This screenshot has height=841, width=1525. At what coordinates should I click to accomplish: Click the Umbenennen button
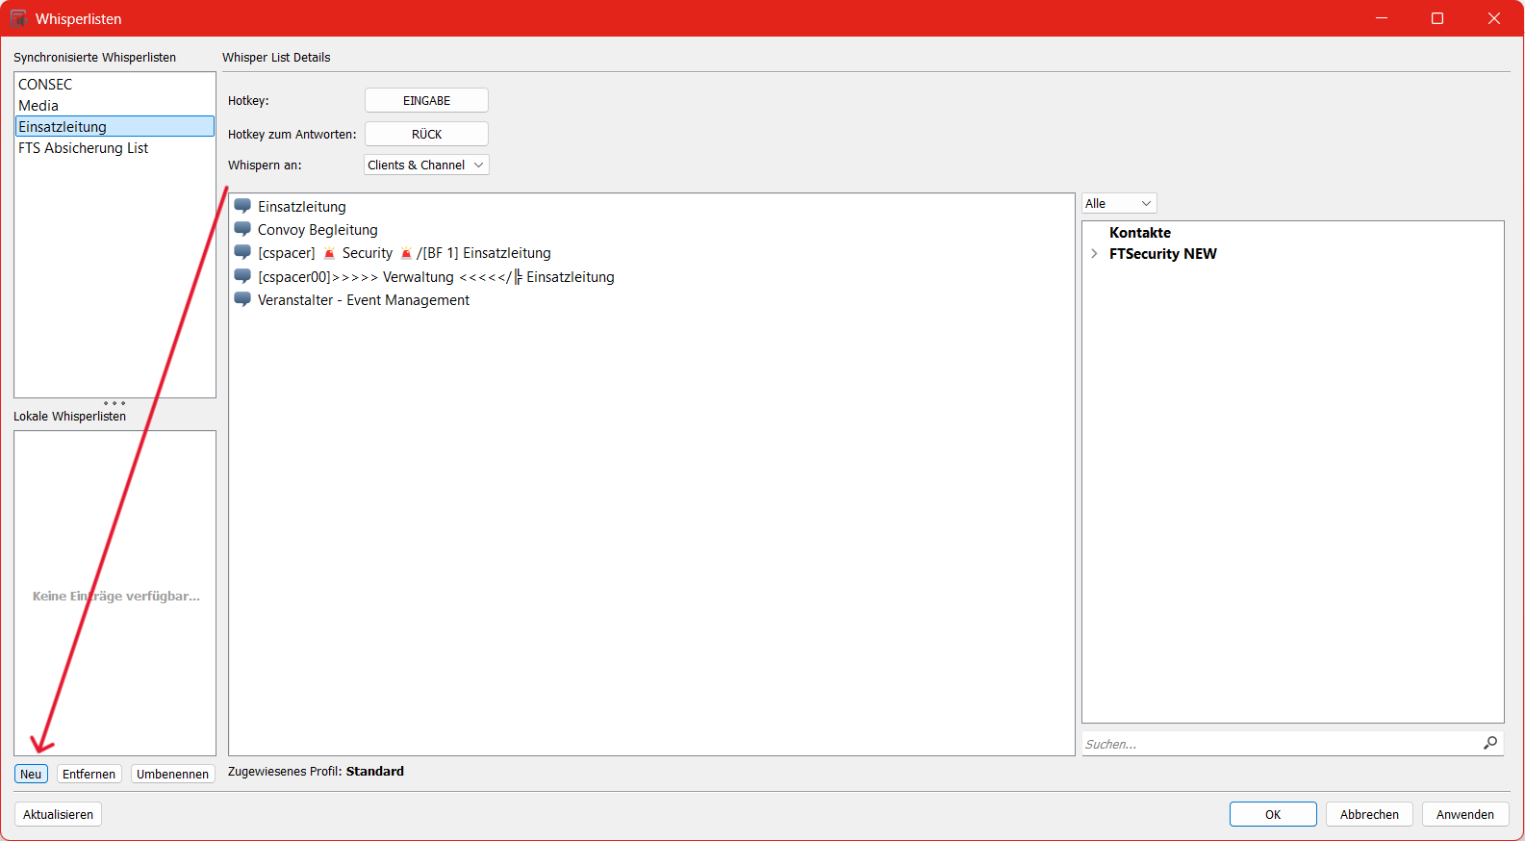(x=172, y=774)
